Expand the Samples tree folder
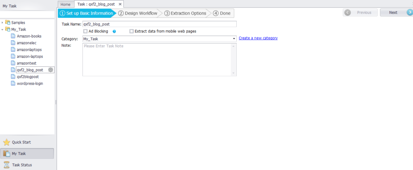 click(x=2, y=23)
